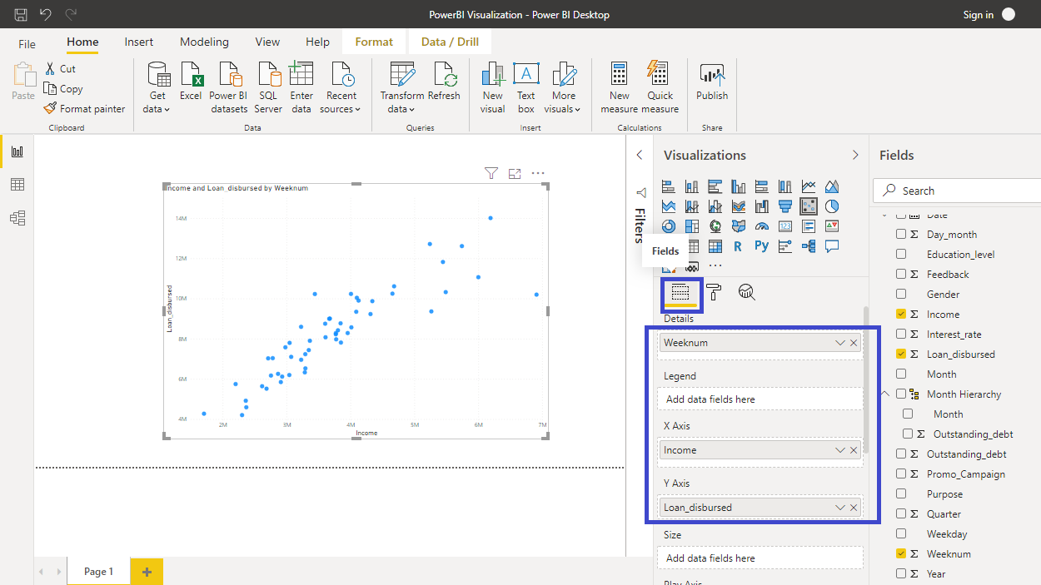Choose the Treemap visual
This screenshot has width=1041, height=585.
(x=692, y=226)
